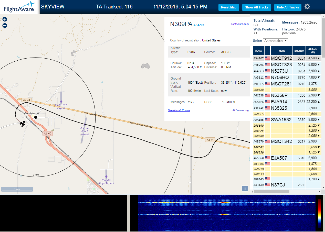Click US flag in N37CJ row
This screenshot has height=232, width=325.
[x=267, y=185]
